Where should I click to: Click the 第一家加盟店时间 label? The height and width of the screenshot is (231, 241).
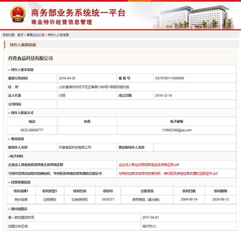point(21,218)
